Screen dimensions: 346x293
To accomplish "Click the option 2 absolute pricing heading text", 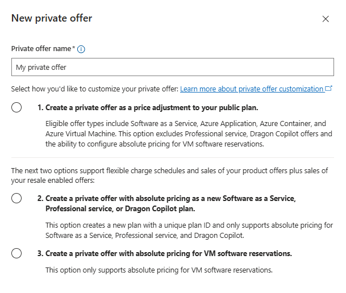I will pos(166,203).
